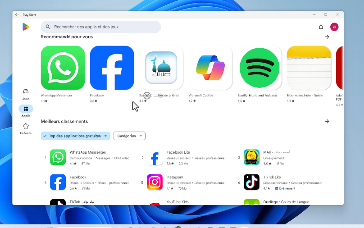
Task: Select the Applis section
Action: click(26, 111)
